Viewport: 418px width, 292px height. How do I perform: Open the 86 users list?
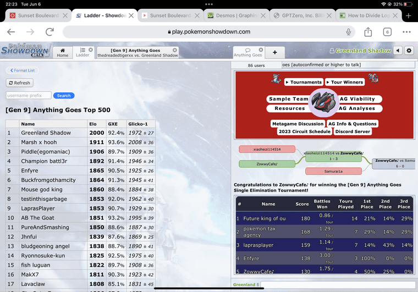coord(256,65)
